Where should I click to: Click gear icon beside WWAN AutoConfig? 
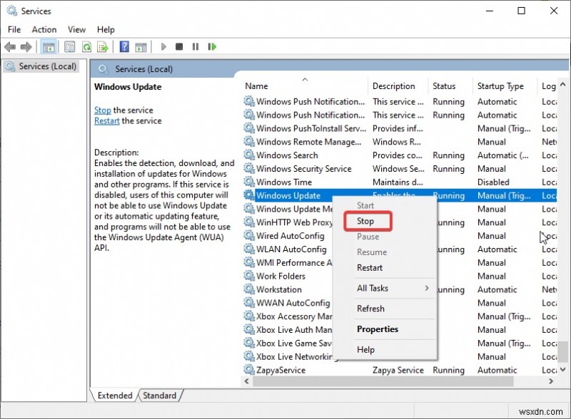tap(249, 303)
